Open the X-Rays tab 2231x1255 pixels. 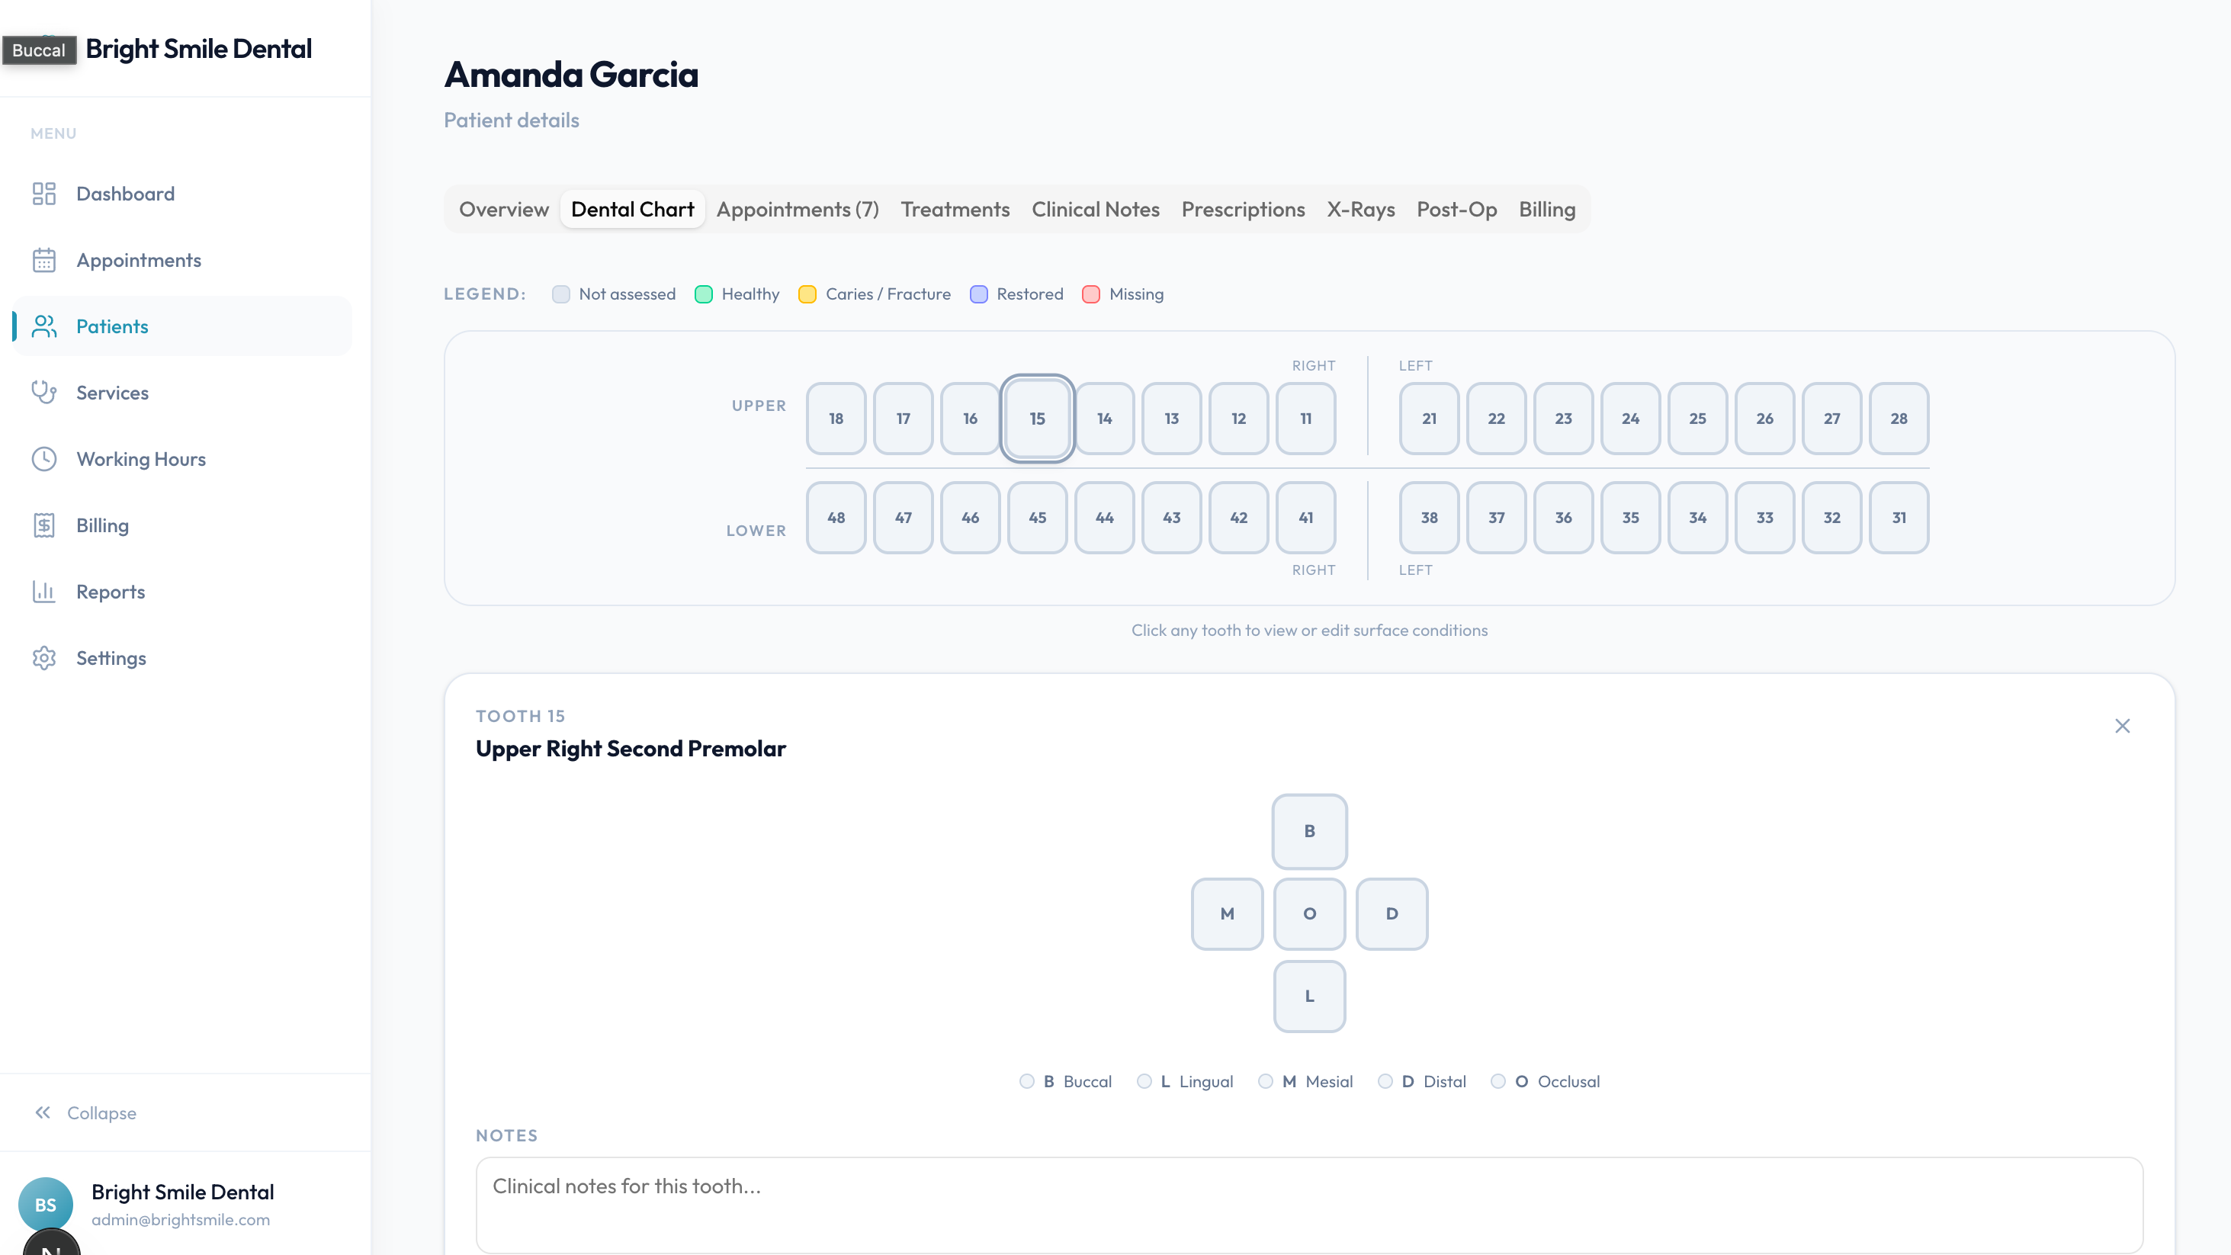coord(1359,210)
